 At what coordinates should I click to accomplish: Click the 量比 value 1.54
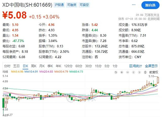click(15, 35)
